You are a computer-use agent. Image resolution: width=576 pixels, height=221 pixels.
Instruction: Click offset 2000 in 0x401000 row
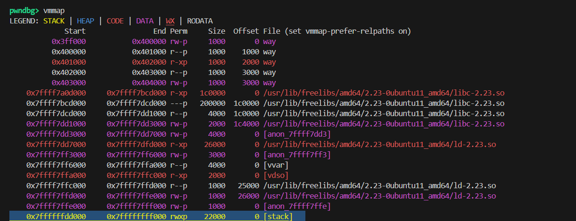[x=251, y=62]
